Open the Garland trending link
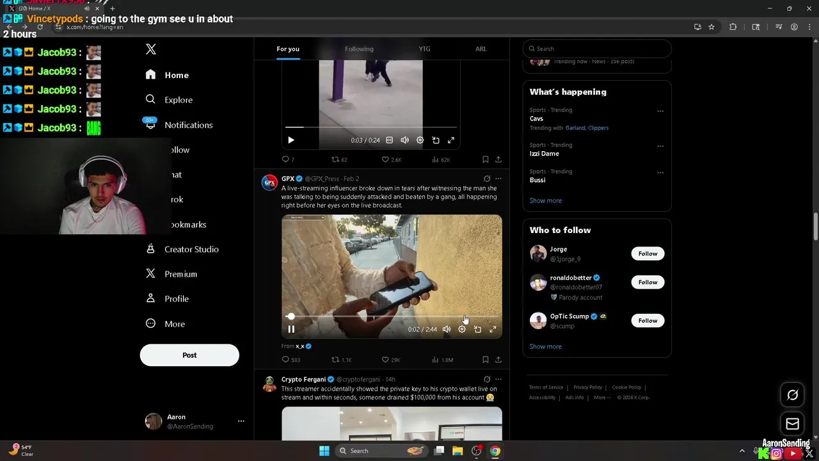Image resolution: width=819 pixels, height=461 pixels. [575, 128]
